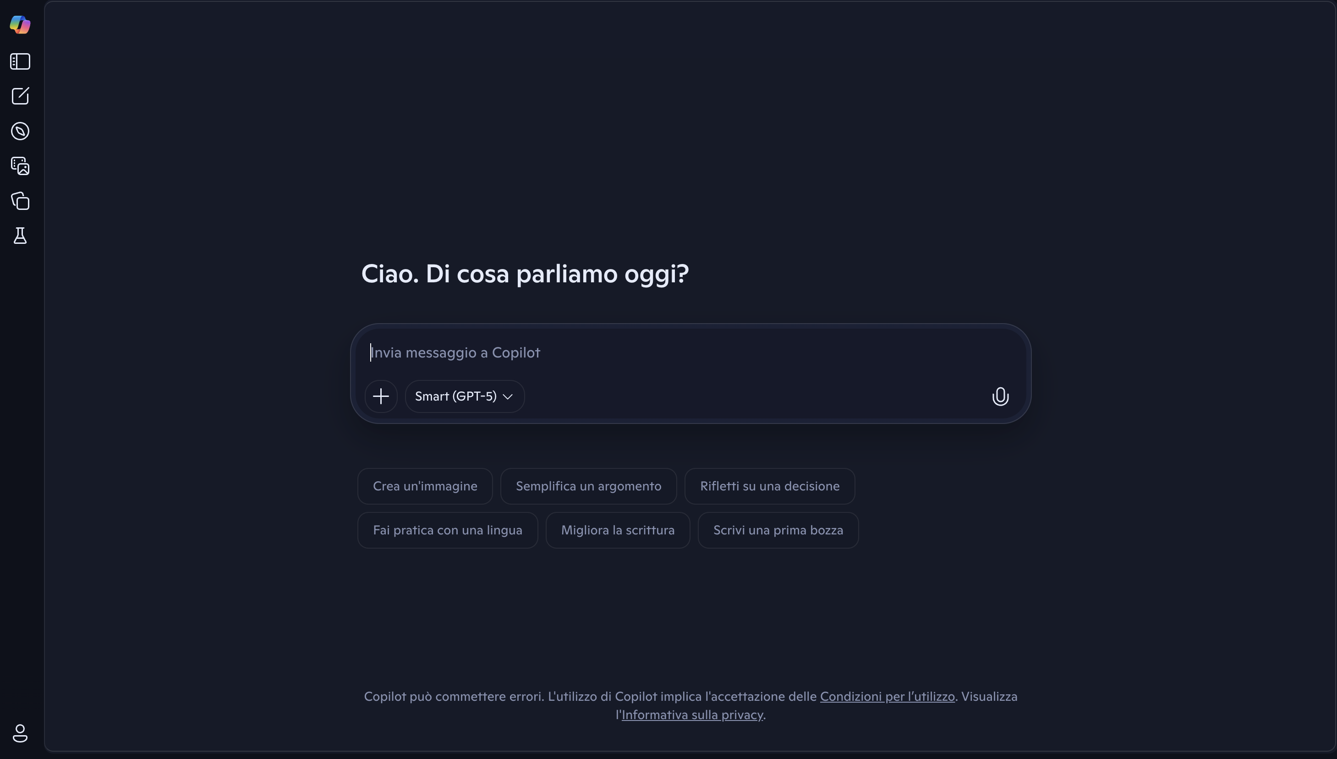The height and width of the screenshot is (759, 1337).
Task: Choose 'Scrivi una prima bozza' chip
Action: point(778,530)
